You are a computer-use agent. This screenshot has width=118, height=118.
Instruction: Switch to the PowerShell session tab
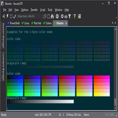pos(13,23)
